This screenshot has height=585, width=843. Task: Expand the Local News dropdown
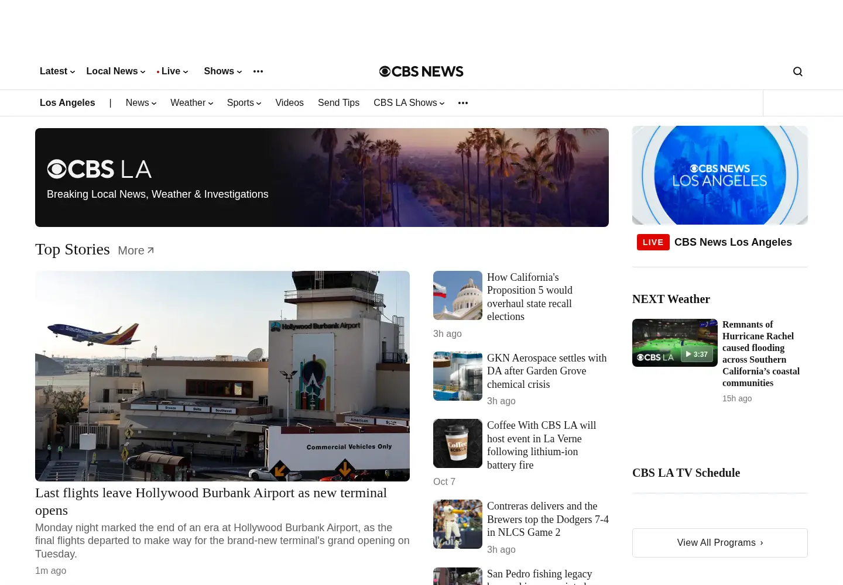(x=116, y=71)
